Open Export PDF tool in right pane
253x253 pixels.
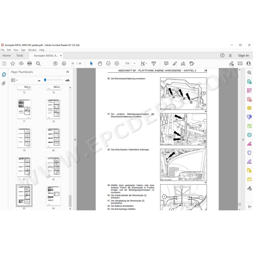tap(249, 82)
